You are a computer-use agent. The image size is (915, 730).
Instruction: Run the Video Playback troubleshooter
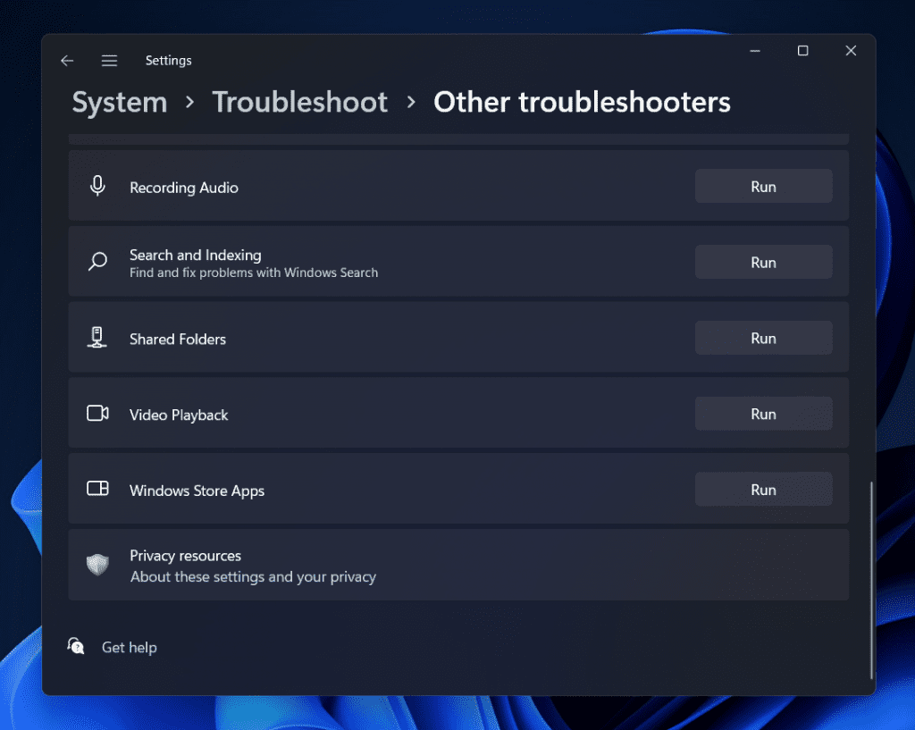click(763, 414)
